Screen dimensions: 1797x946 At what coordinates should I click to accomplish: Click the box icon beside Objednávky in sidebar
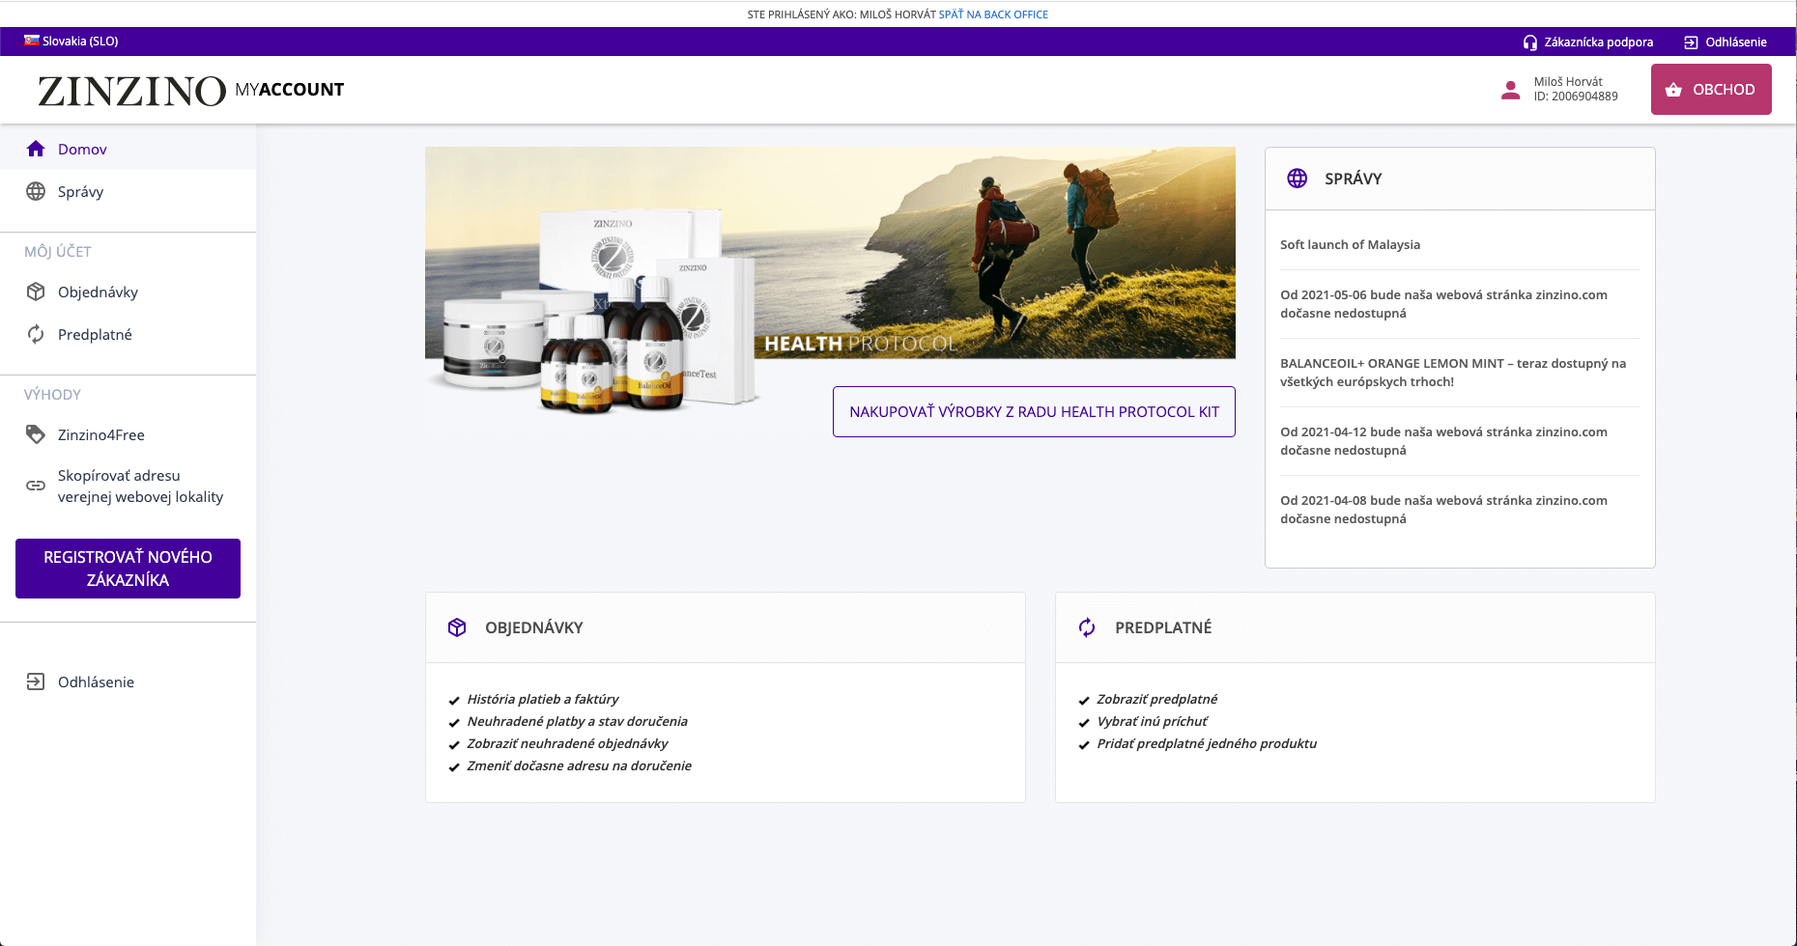click(x=36, y=292)
